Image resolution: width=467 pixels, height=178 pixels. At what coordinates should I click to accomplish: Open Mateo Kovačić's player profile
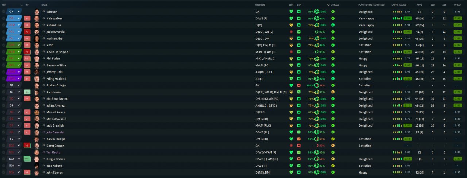[x=56, y=119]
